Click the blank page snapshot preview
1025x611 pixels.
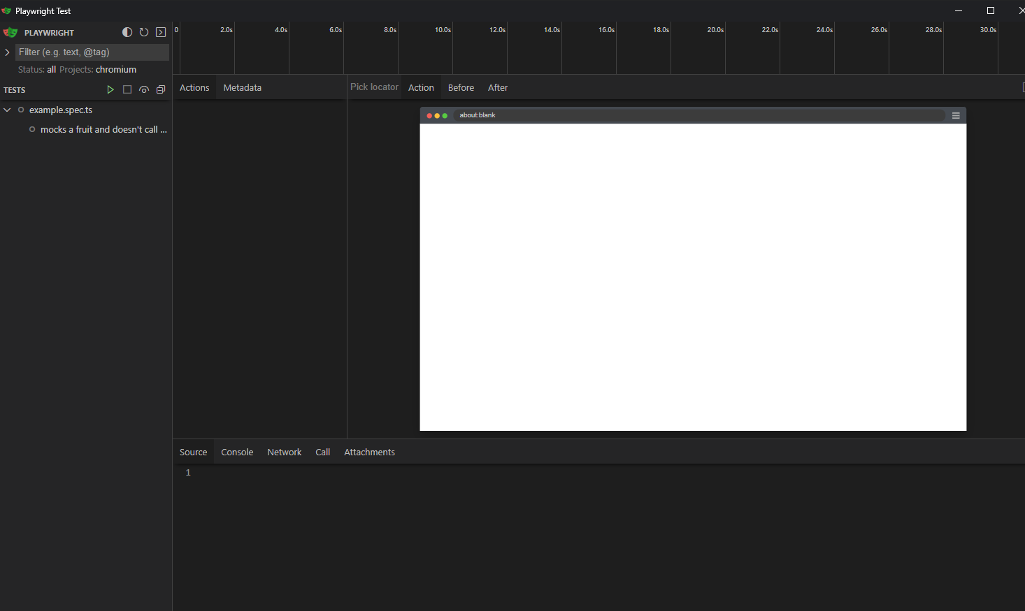[693, 277]
